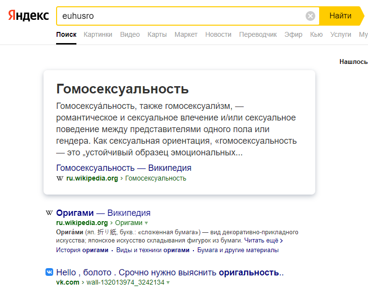This screenshot has width=368, height=287.
Task: Open Гомосексуальность — Википедия link
Action: [x=124, y=168]
